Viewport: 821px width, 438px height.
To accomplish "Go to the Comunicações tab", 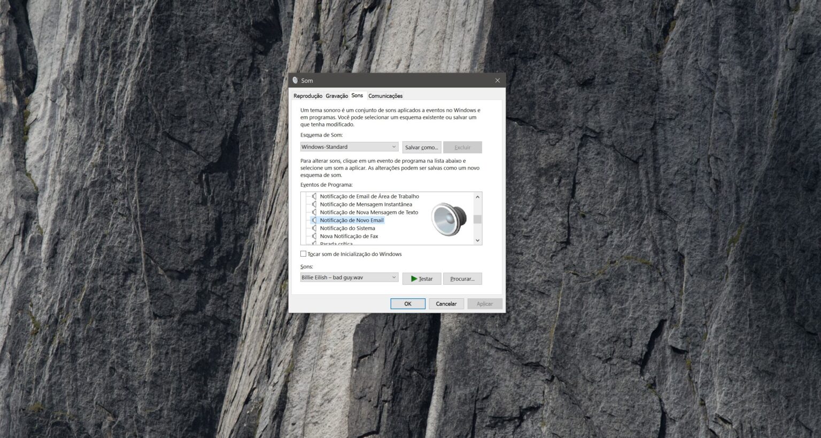I will (x=385, y=96).
